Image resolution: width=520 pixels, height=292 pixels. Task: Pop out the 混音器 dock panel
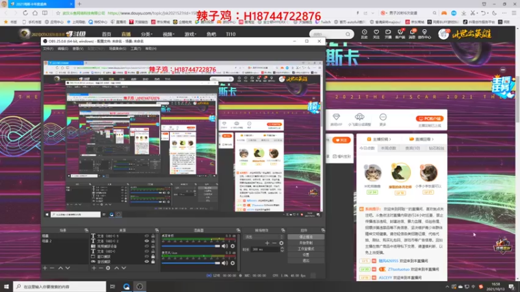point(238,230)
